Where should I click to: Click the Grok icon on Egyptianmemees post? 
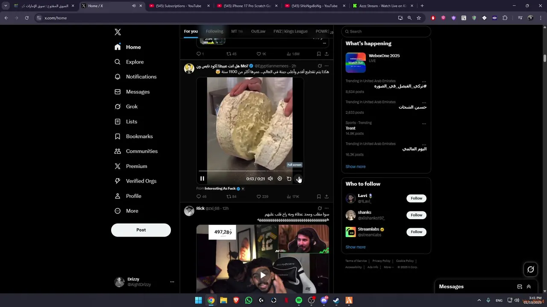(x=320, y=66)
